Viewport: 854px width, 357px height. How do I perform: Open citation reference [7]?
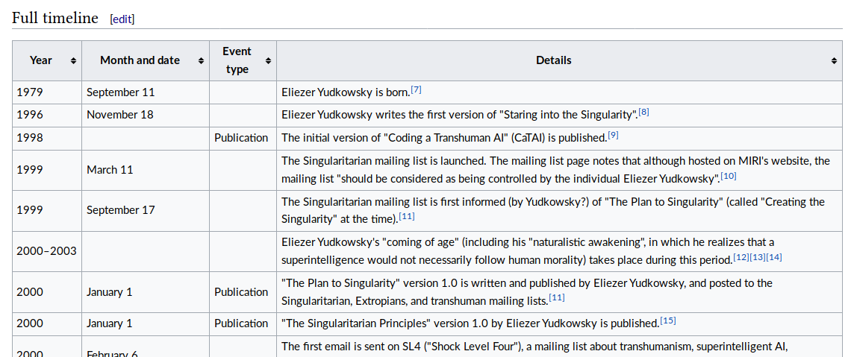(x=417, y=89)
